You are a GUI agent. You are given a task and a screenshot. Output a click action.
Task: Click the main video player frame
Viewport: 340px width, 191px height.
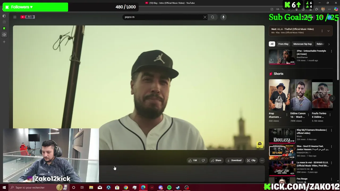pyautogui.click(x=139, y=88)
